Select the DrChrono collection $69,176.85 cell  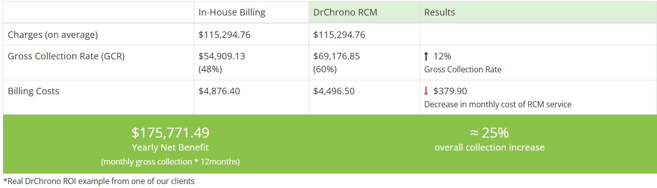337,62
